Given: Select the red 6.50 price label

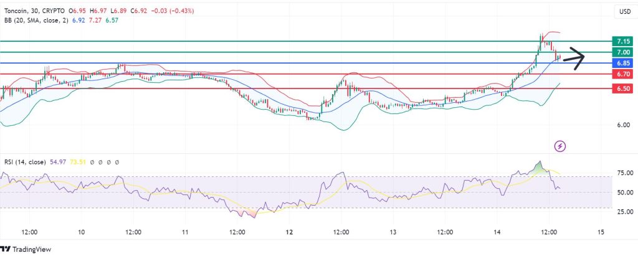Looking at the screenshot, I should pos(623,88).
